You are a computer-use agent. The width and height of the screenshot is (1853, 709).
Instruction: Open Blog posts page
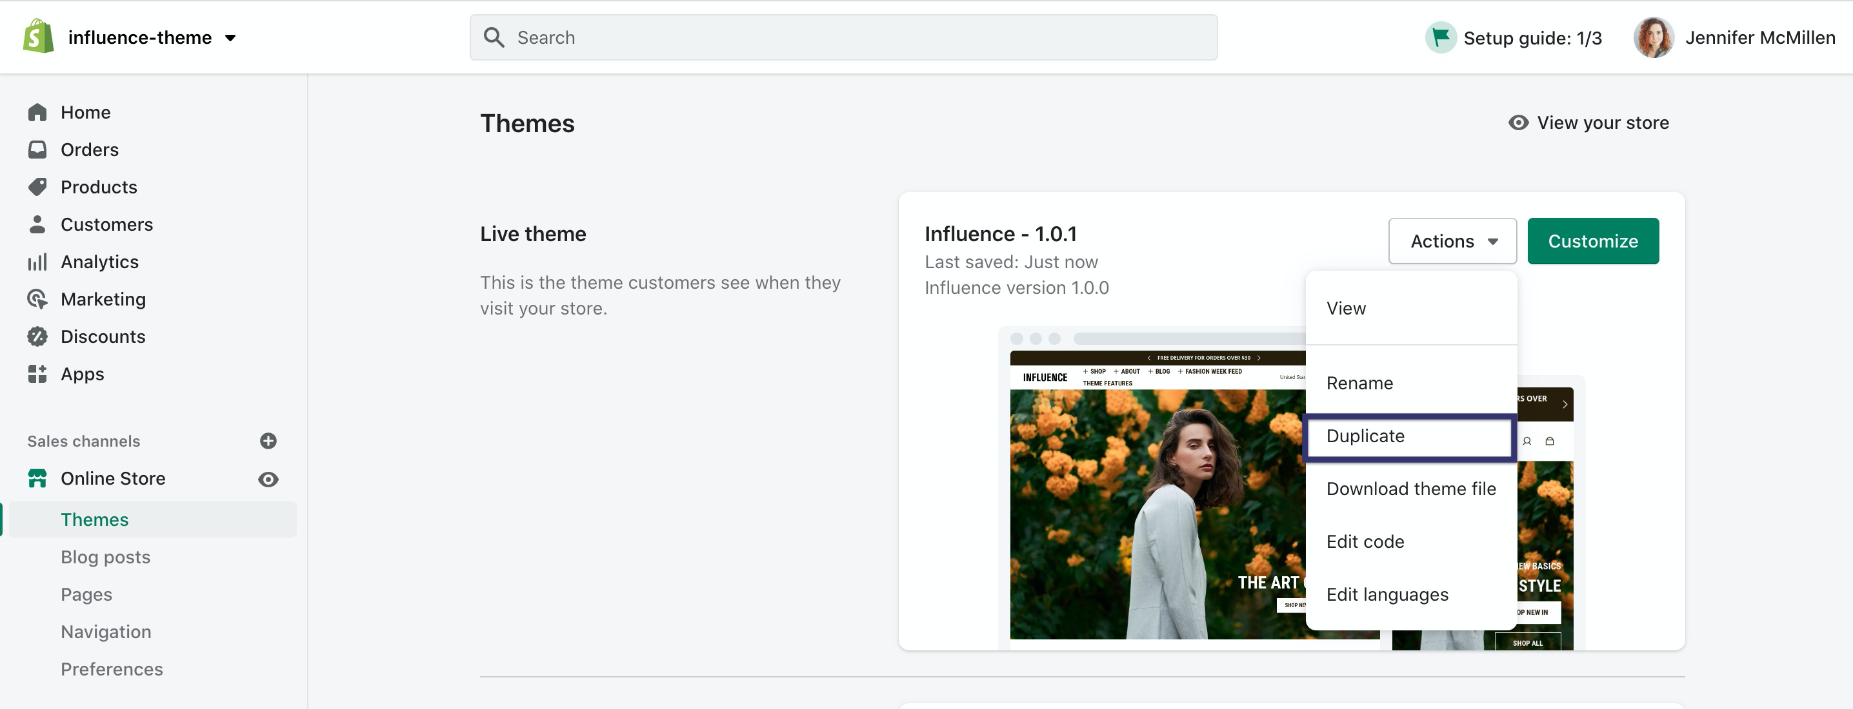tap(105, 557)
